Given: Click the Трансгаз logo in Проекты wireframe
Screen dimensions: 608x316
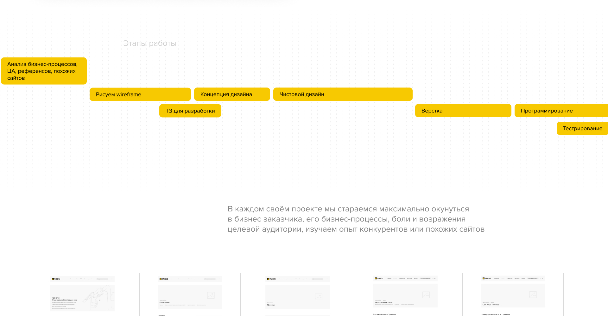Looking at the screenshot, I should pyautogui.click(x=271, y=279).
